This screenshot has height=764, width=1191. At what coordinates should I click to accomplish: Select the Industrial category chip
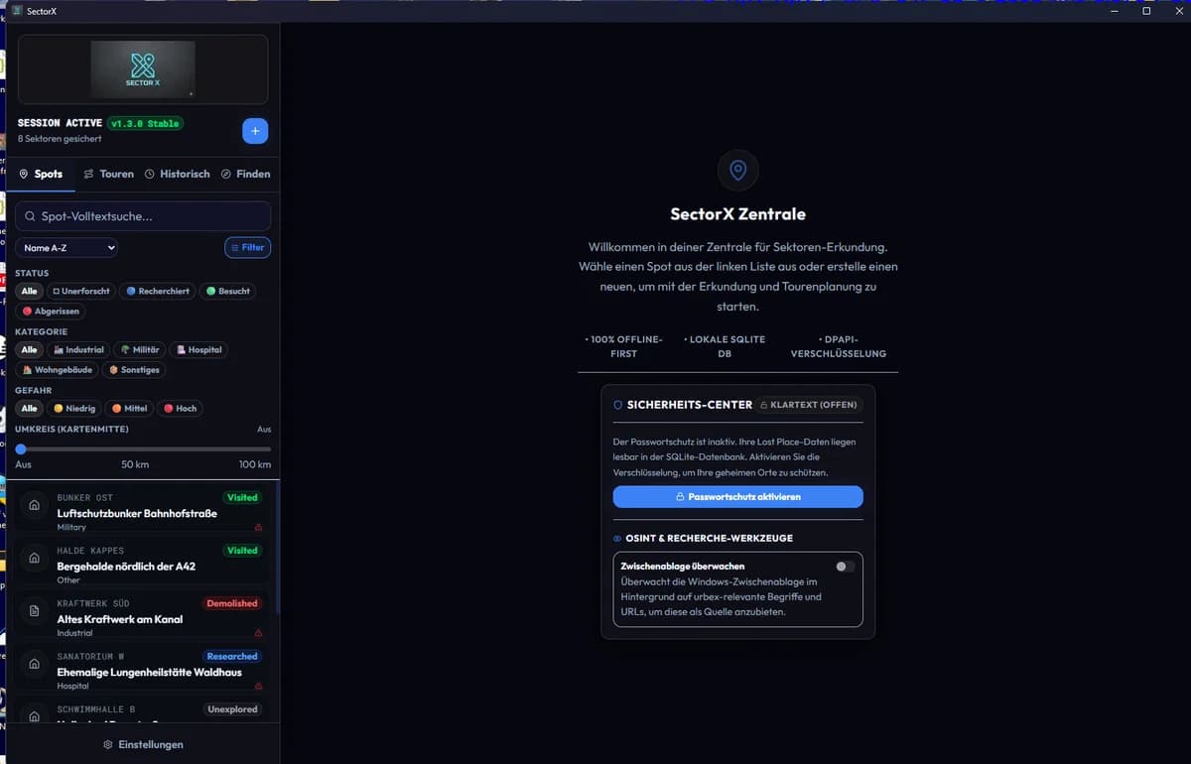pos(78,350)
